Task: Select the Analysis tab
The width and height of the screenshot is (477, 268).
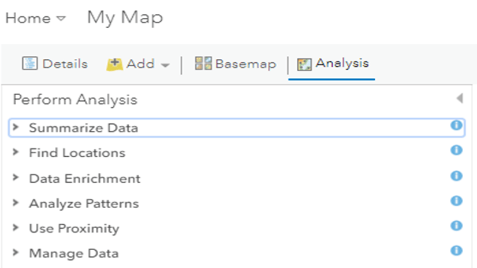Action: [x=333, y=63]
